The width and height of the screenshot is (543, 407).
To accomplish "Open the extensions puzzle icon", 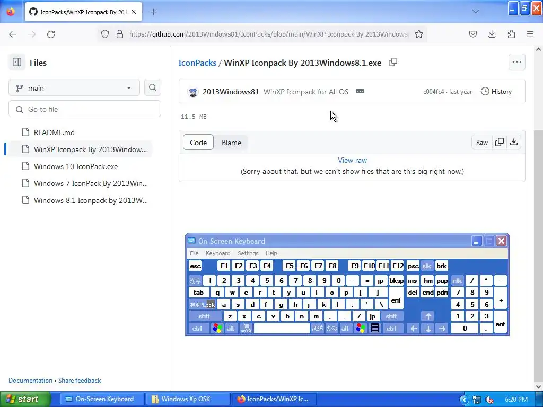I will [511, 34].
